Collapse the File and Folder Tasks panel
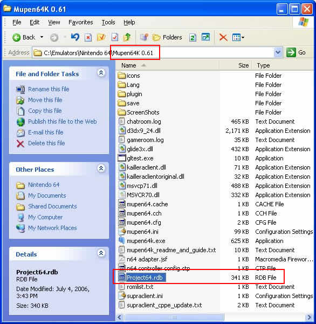The width and height of the screenshot is (316, 324). [x=101, y=73]
